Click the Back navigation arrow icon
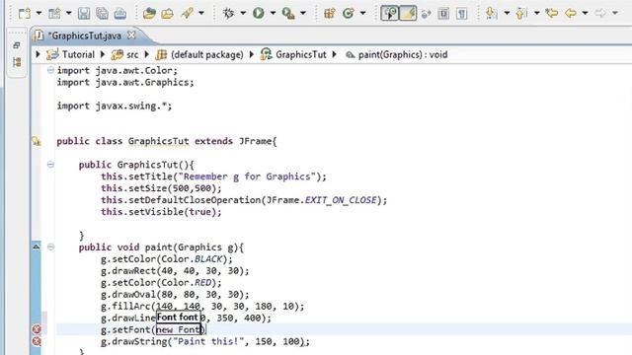The width and height of the screenshot is (632, 355). 570,13
